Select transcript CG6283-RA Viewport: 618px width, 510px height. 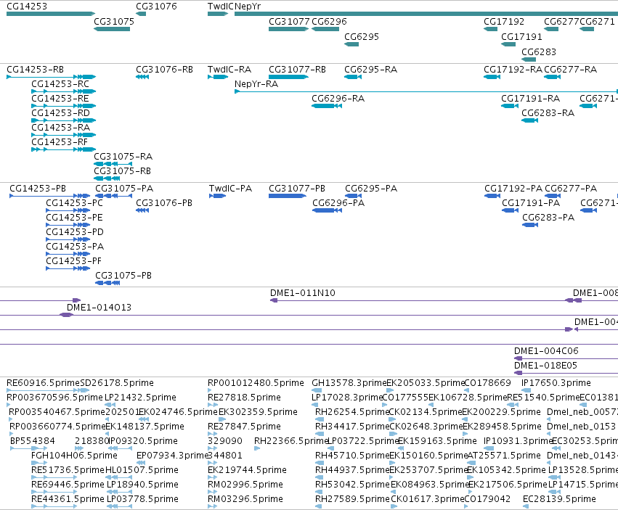coord(529,120)
